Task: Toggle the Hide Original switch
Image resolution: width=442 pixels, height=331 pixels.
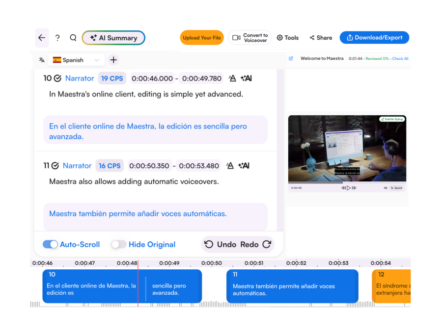Action: 119,244
